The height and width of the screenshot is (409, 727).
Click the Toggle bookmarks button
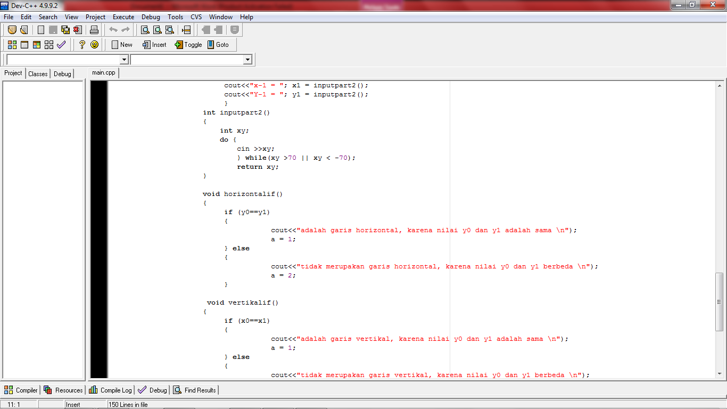coord(188,45)
